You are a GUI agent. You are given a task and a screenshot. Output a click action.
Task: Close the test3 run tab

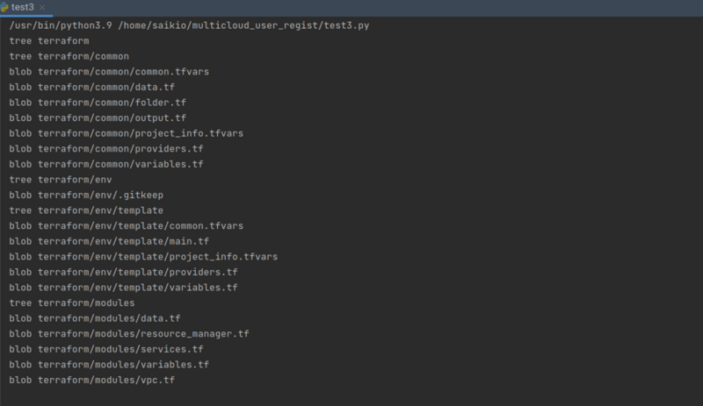tap(42, 7)
